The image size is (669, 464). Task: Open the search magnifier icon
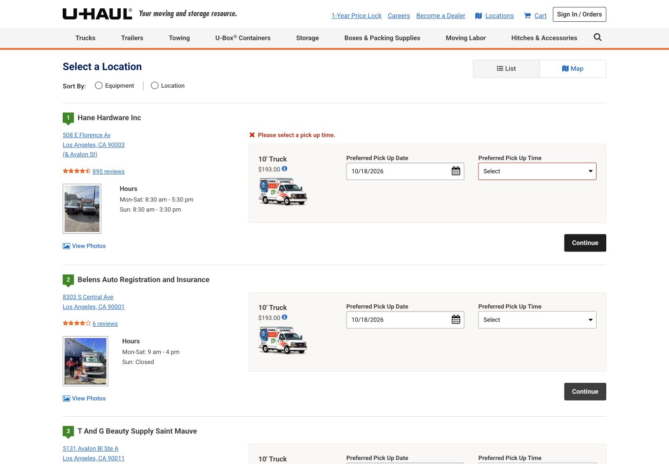coord(597,38)
